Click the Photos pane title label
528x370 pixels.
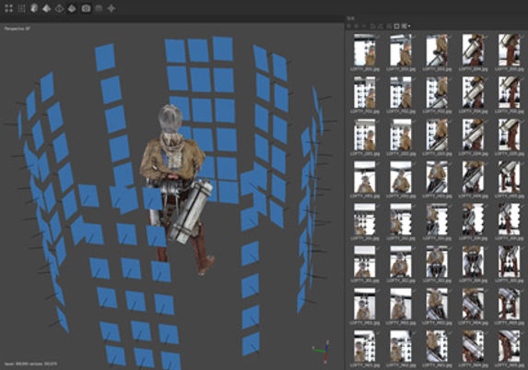coord(351,18)
